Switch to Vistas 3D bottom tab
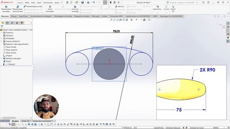The image size is (230, 129). tap(26, 121)
